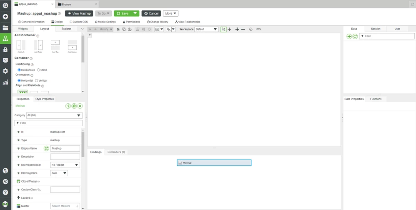Switch to the Custom CSS tab
This screenshot has height=210, width=416.
tap(78, 22)
